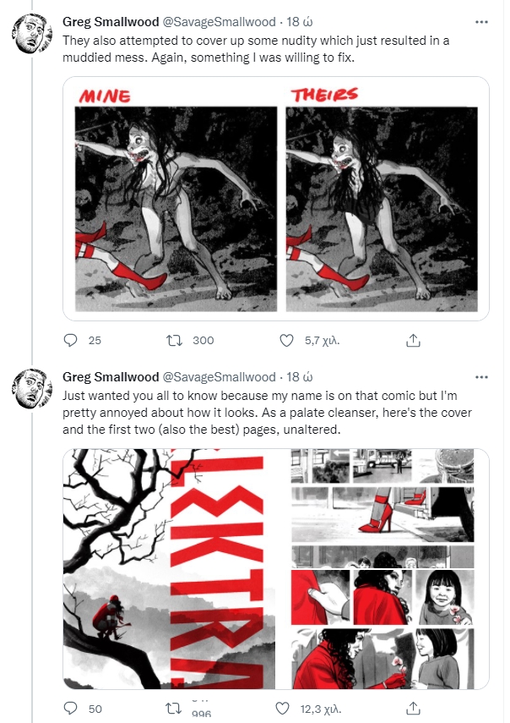510x723 pixels.
Task: Open the more options menu on first tweet
Action: [x=481, y=21]
